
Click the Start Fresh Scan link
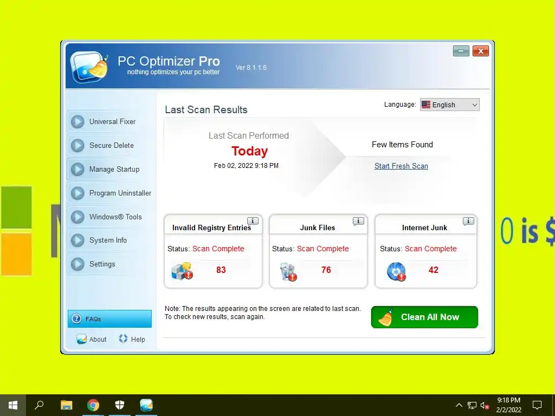click(x=402, y=166)
